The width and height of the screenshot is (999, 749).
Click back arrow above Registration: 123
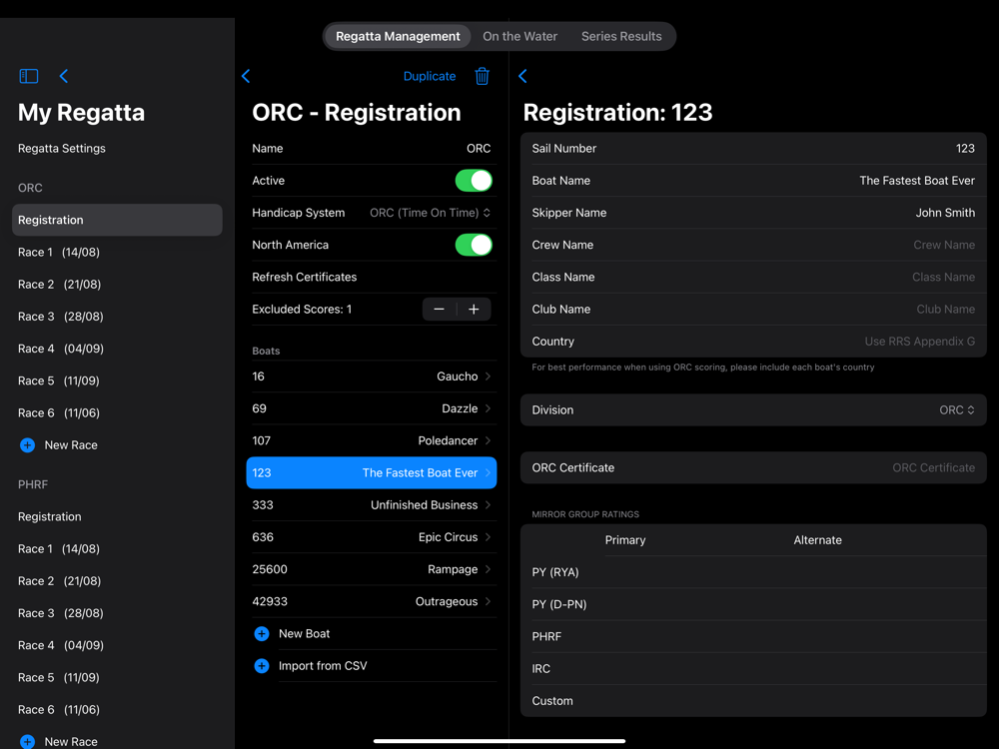pyautogui.click(x=523, y=77)
